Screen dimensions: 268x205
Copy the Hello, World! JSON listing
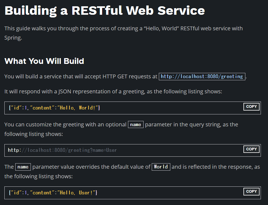[251, 107]
